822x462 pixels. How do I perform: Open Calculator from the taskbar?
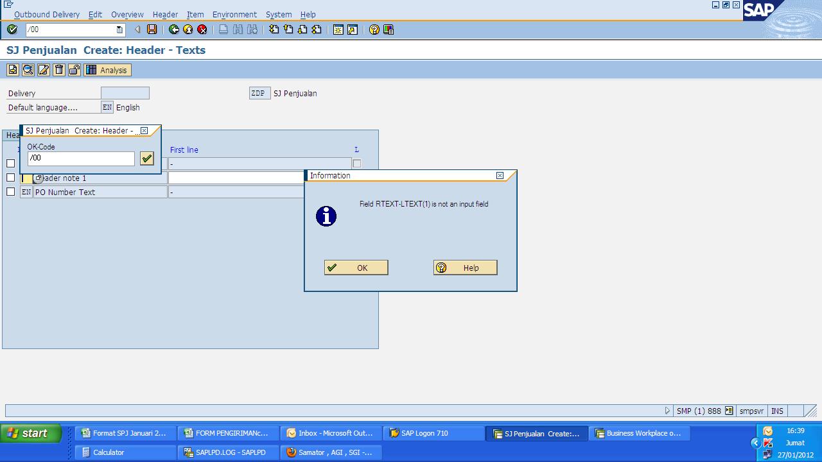tap(125, 452)
